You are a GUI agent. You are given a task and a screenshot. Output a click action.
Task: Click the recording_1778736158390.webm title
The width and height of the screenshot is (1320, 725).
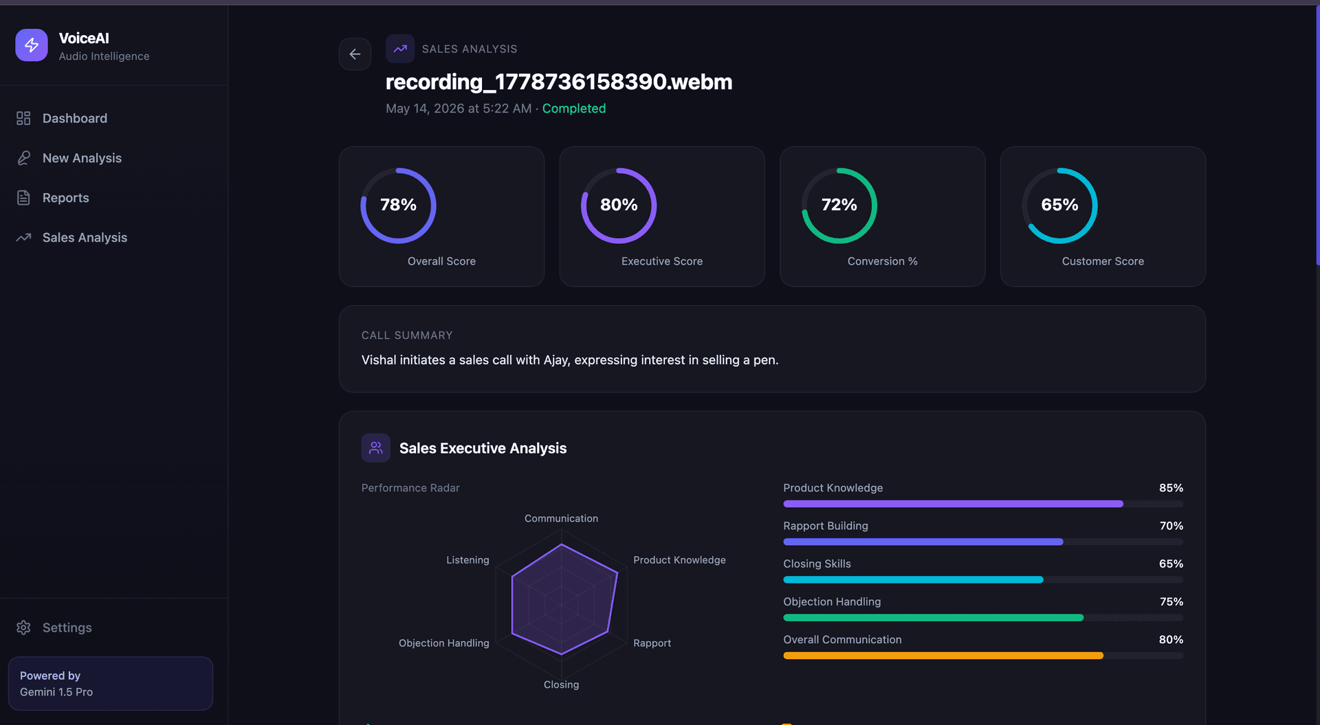559,82
